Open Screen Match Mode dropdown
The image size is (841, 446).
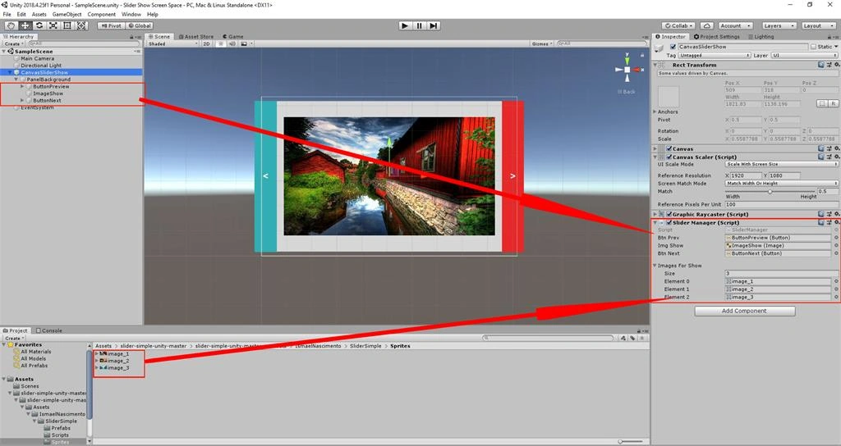point(782,183)
